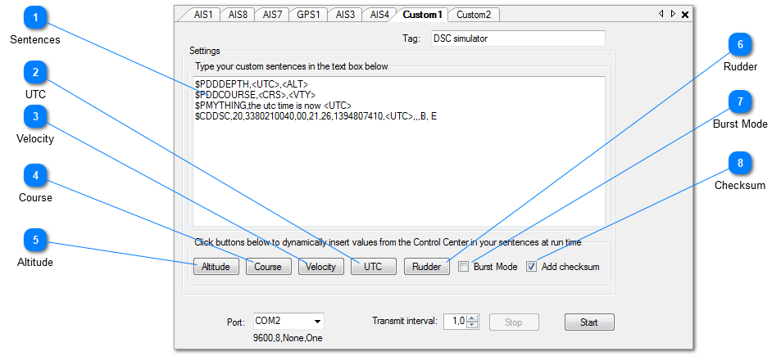Insert the UTC placeholder button

coord(373,267)
